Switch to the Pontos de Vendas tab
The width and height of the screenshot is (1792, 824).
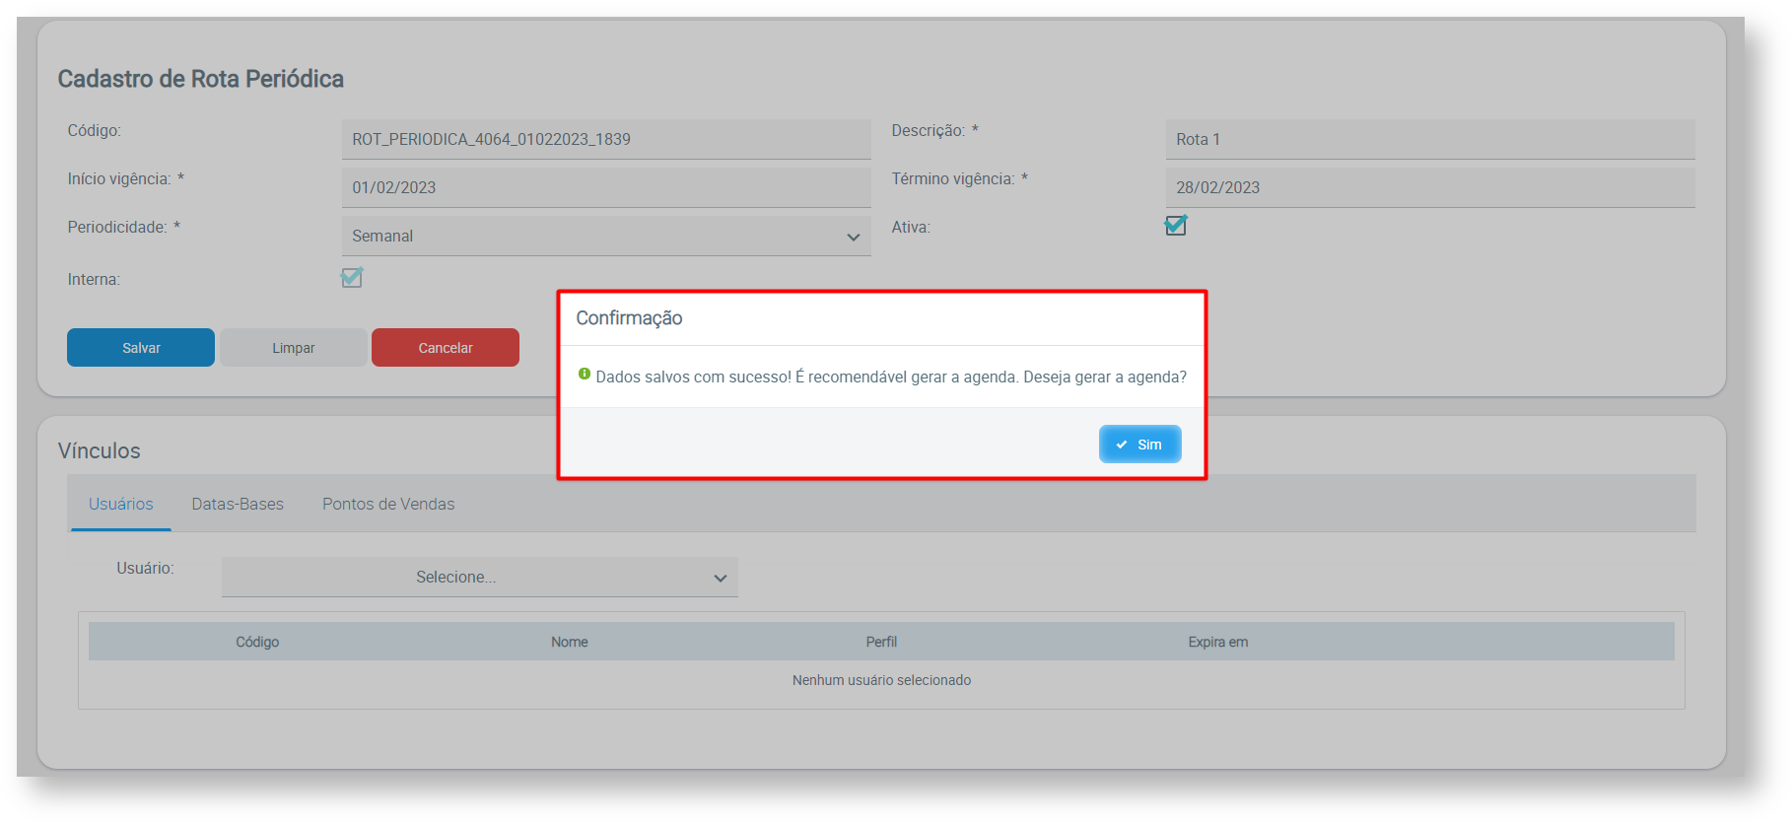coord(388,505)
